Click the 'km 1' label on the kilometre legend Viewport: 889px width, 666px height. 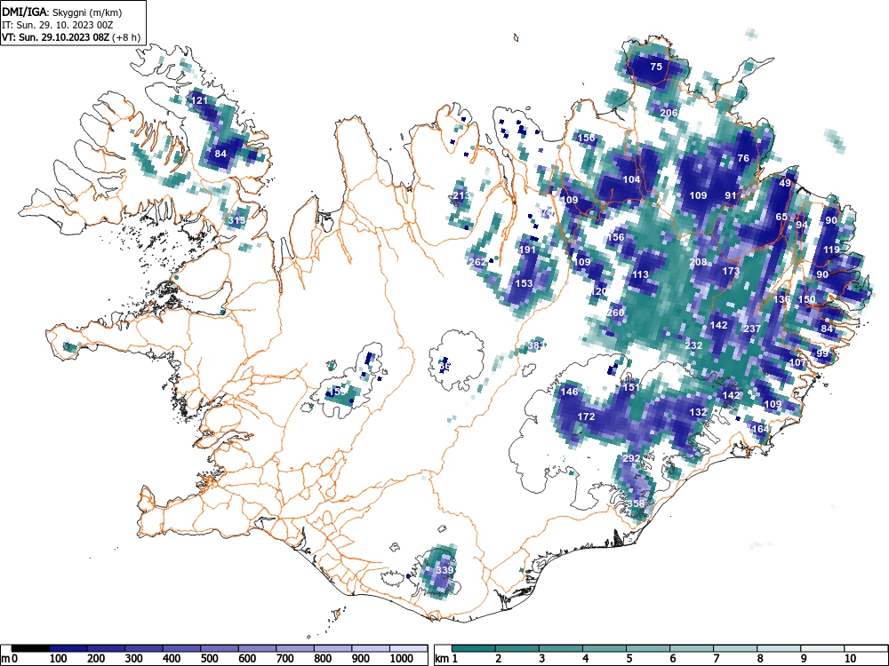(x=447, y=659)
